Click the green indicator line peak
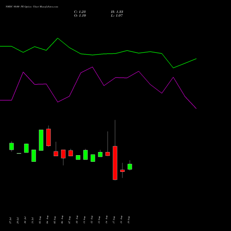Screen dimensions: 231x231 (58, 38)
